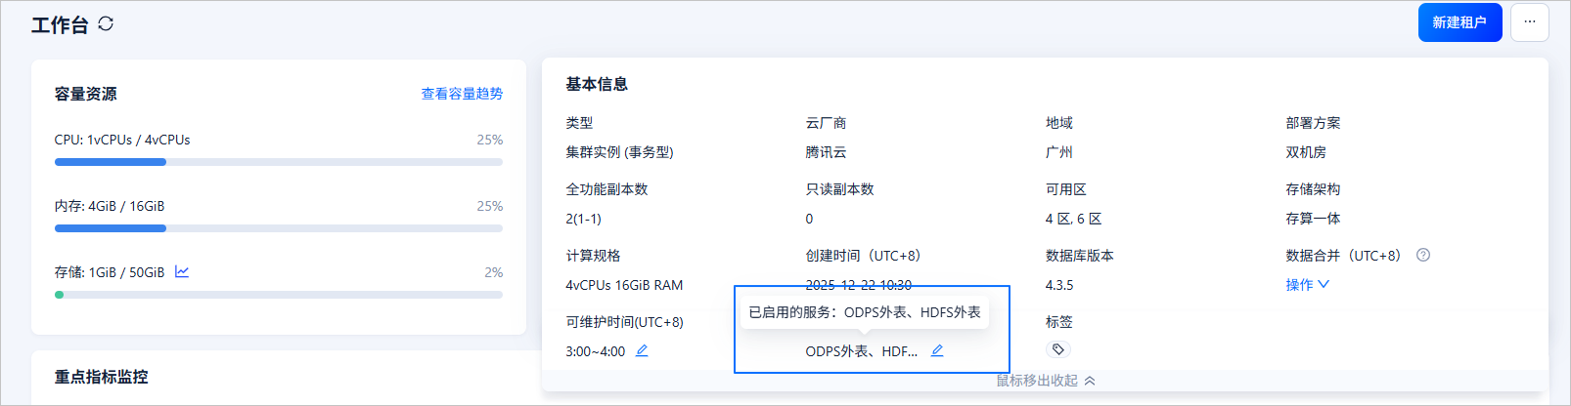Open the storage trend chart icon
1571x406 pixels.
click(x=182, y=271)
